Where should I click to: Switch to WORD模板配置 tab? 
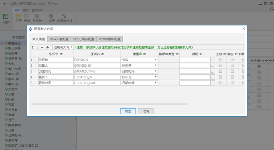[110, 39]
